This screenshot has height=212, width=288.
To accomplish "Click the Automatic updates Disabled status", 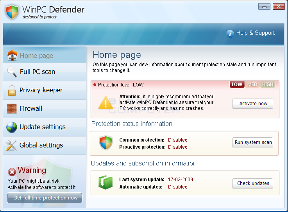I will (178, 187).
